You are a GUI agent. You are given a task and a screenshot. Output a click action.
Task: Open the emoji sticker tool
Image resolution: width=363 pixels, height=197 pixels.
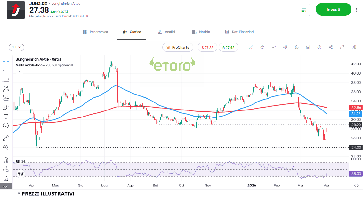click(x=6, y=126)
